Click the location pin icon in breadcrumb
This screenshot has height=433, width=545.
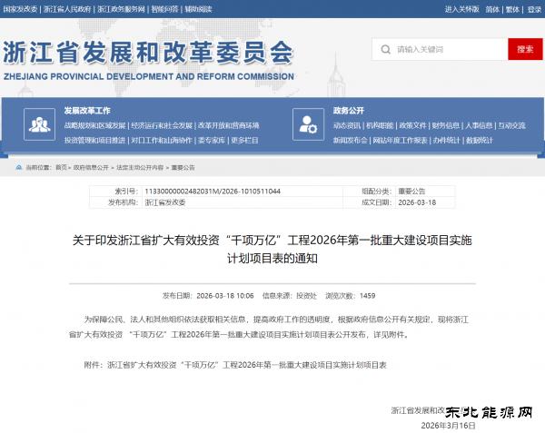[19, 168]
